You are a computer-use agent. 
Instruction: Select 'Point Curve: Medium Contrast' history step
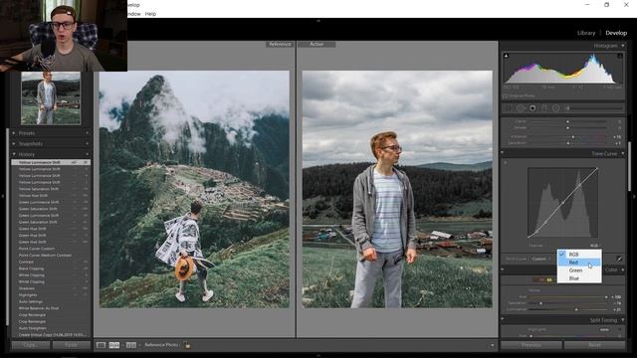click(x=51, y=256)
